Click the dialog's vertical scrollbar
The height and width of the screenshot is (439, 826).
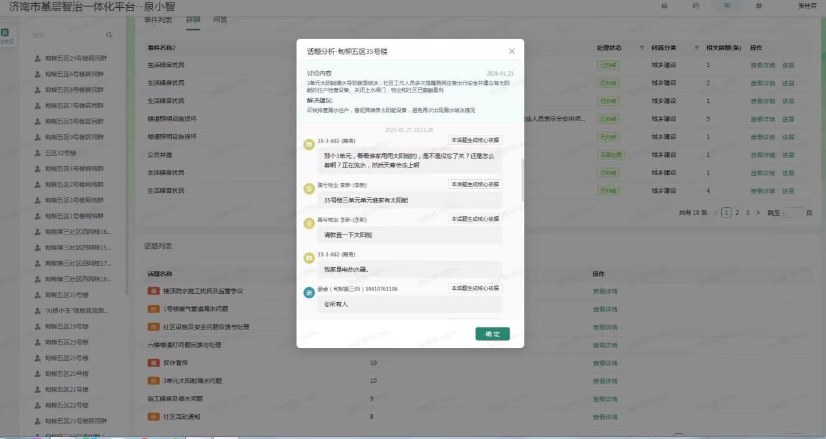click(x=522, y=179)
